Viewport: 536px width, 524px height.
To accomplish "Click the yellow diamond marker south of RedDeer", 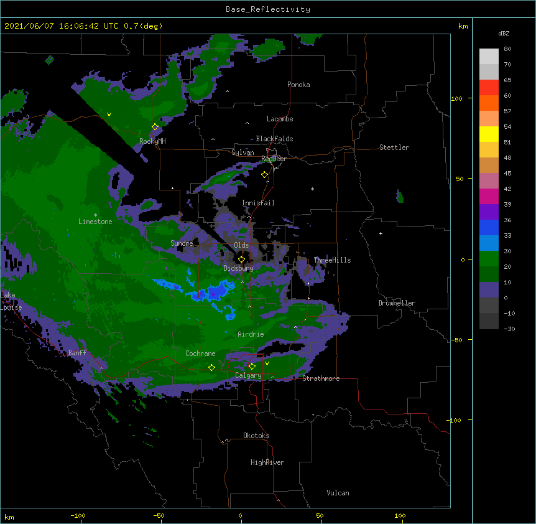I will pyautogui.click(x=264, y=175).
